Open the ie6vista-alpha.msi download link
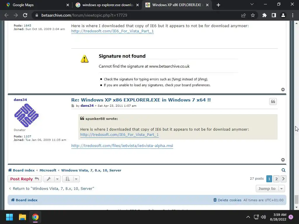Viewport: 299px width, 224px height. 122,146
